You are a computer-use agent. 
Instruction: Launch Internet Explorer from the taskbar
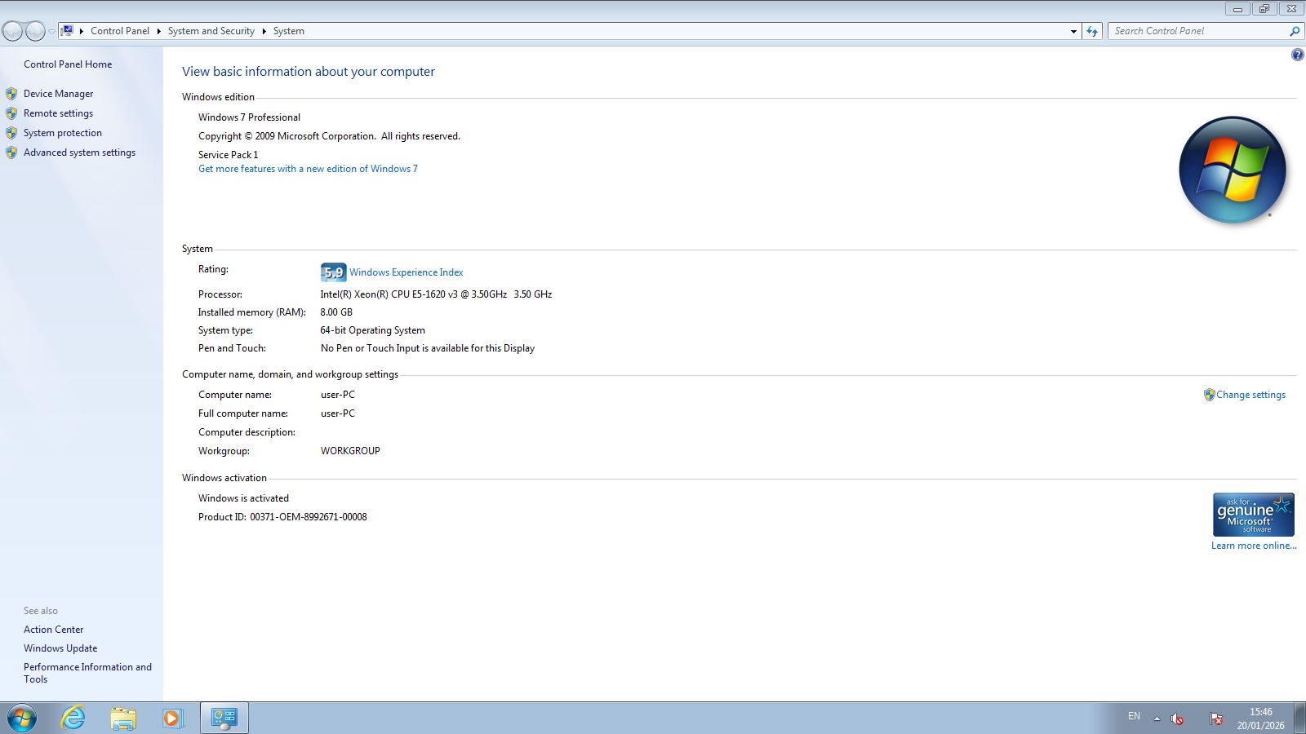pos(73,718)
